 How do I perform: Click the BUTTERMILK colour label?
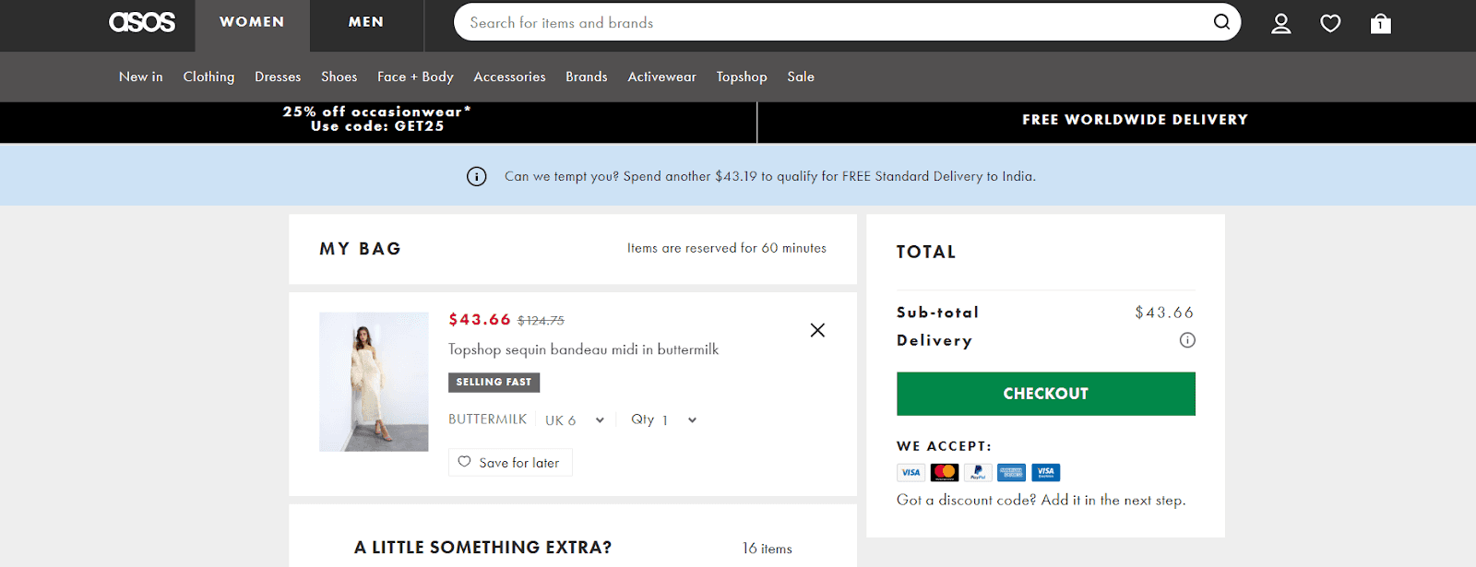point(487,419)
